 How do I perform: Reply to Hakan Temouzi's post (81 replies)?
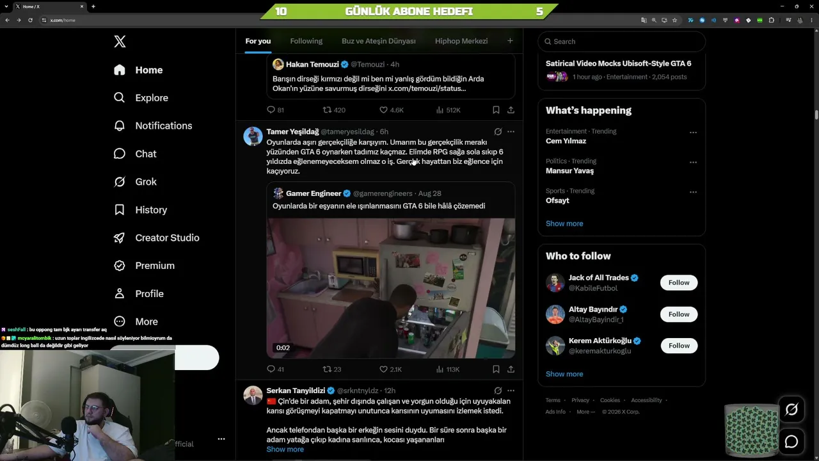tap(275, 110)
